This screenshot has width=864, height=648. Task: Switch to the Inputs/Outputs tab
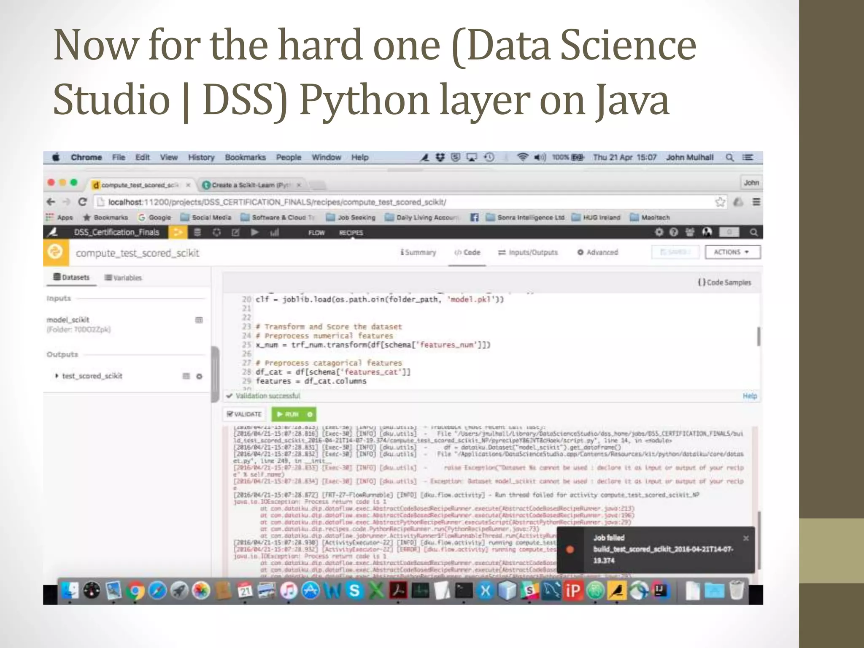click(528, 252)
